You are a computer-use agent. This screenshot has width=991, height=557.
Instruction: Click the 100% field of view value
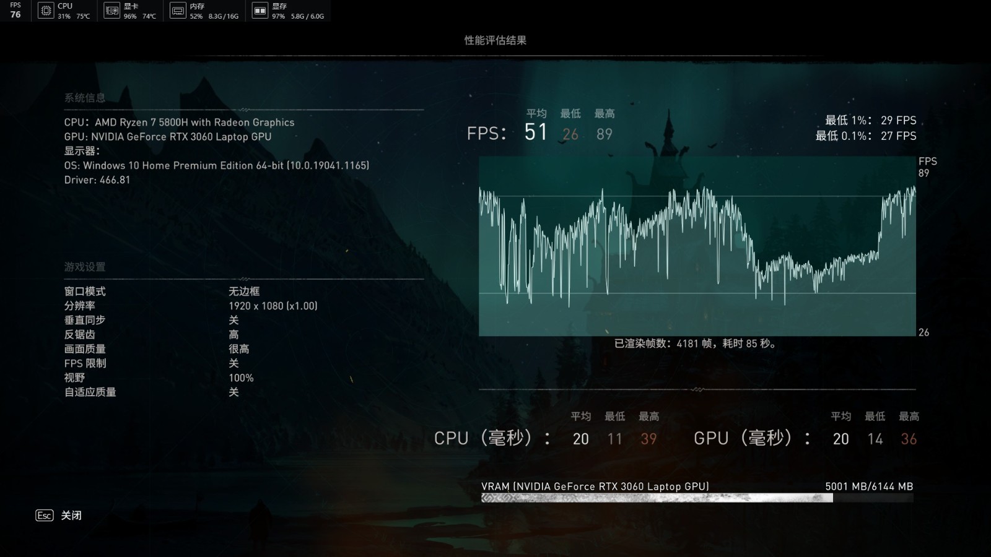(x=241, y=378)
